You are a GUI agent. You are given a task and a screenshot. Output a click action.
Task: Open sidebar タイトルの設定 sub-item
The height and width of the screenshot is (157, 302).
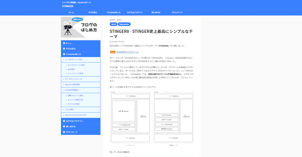(74, 104)
